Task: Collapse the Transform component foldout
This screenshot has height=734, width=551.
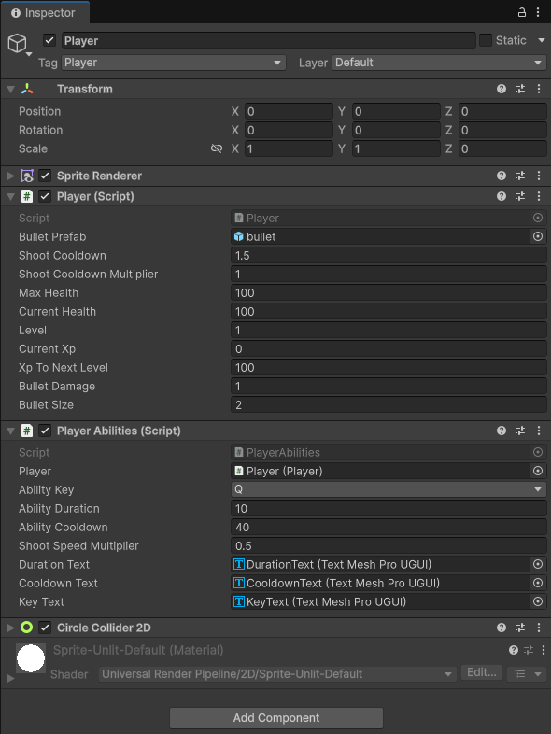Action: 11,89
